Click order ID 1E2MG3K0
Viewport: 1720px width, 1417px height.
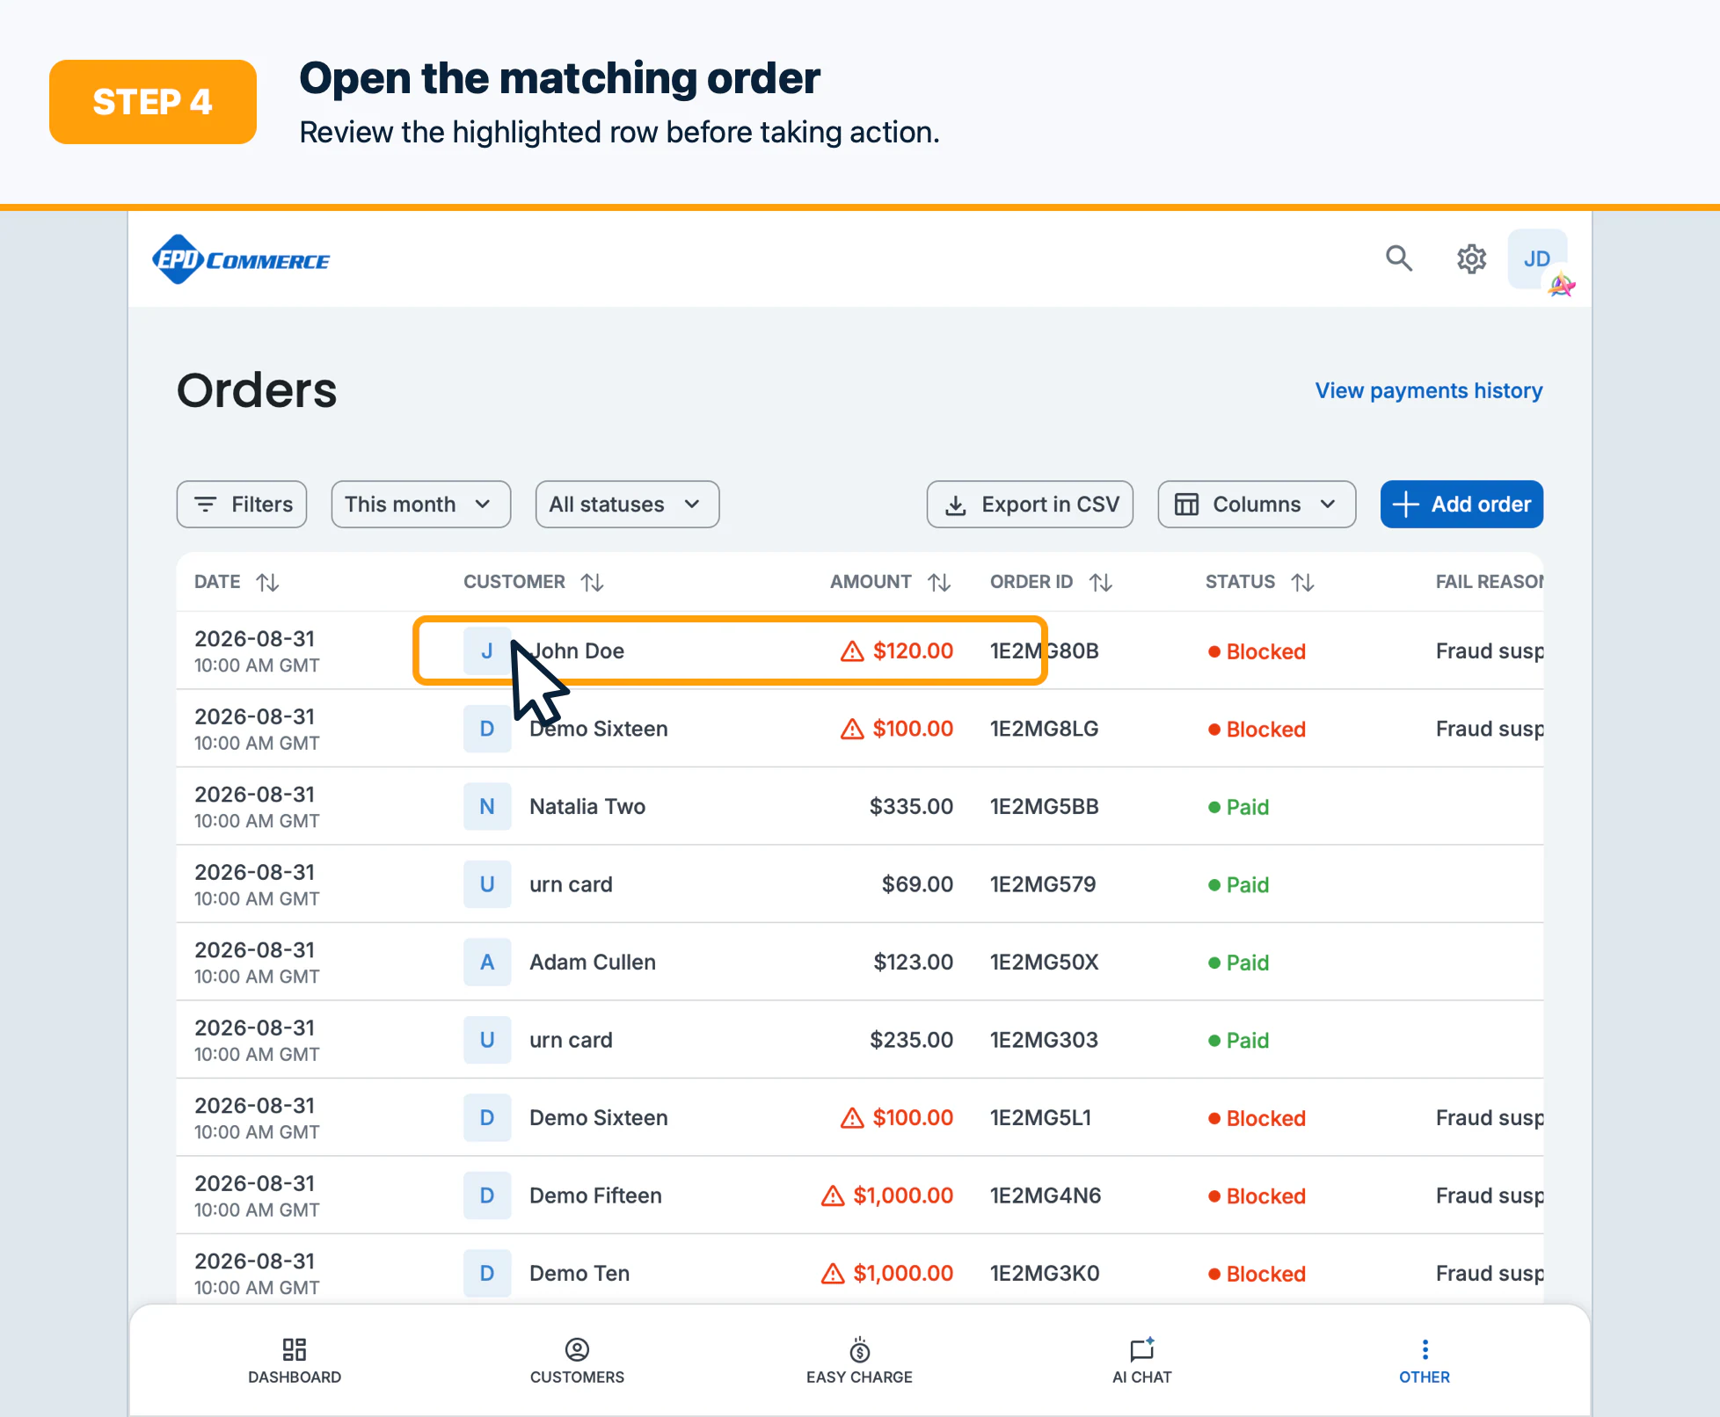click(1045, 1274)
